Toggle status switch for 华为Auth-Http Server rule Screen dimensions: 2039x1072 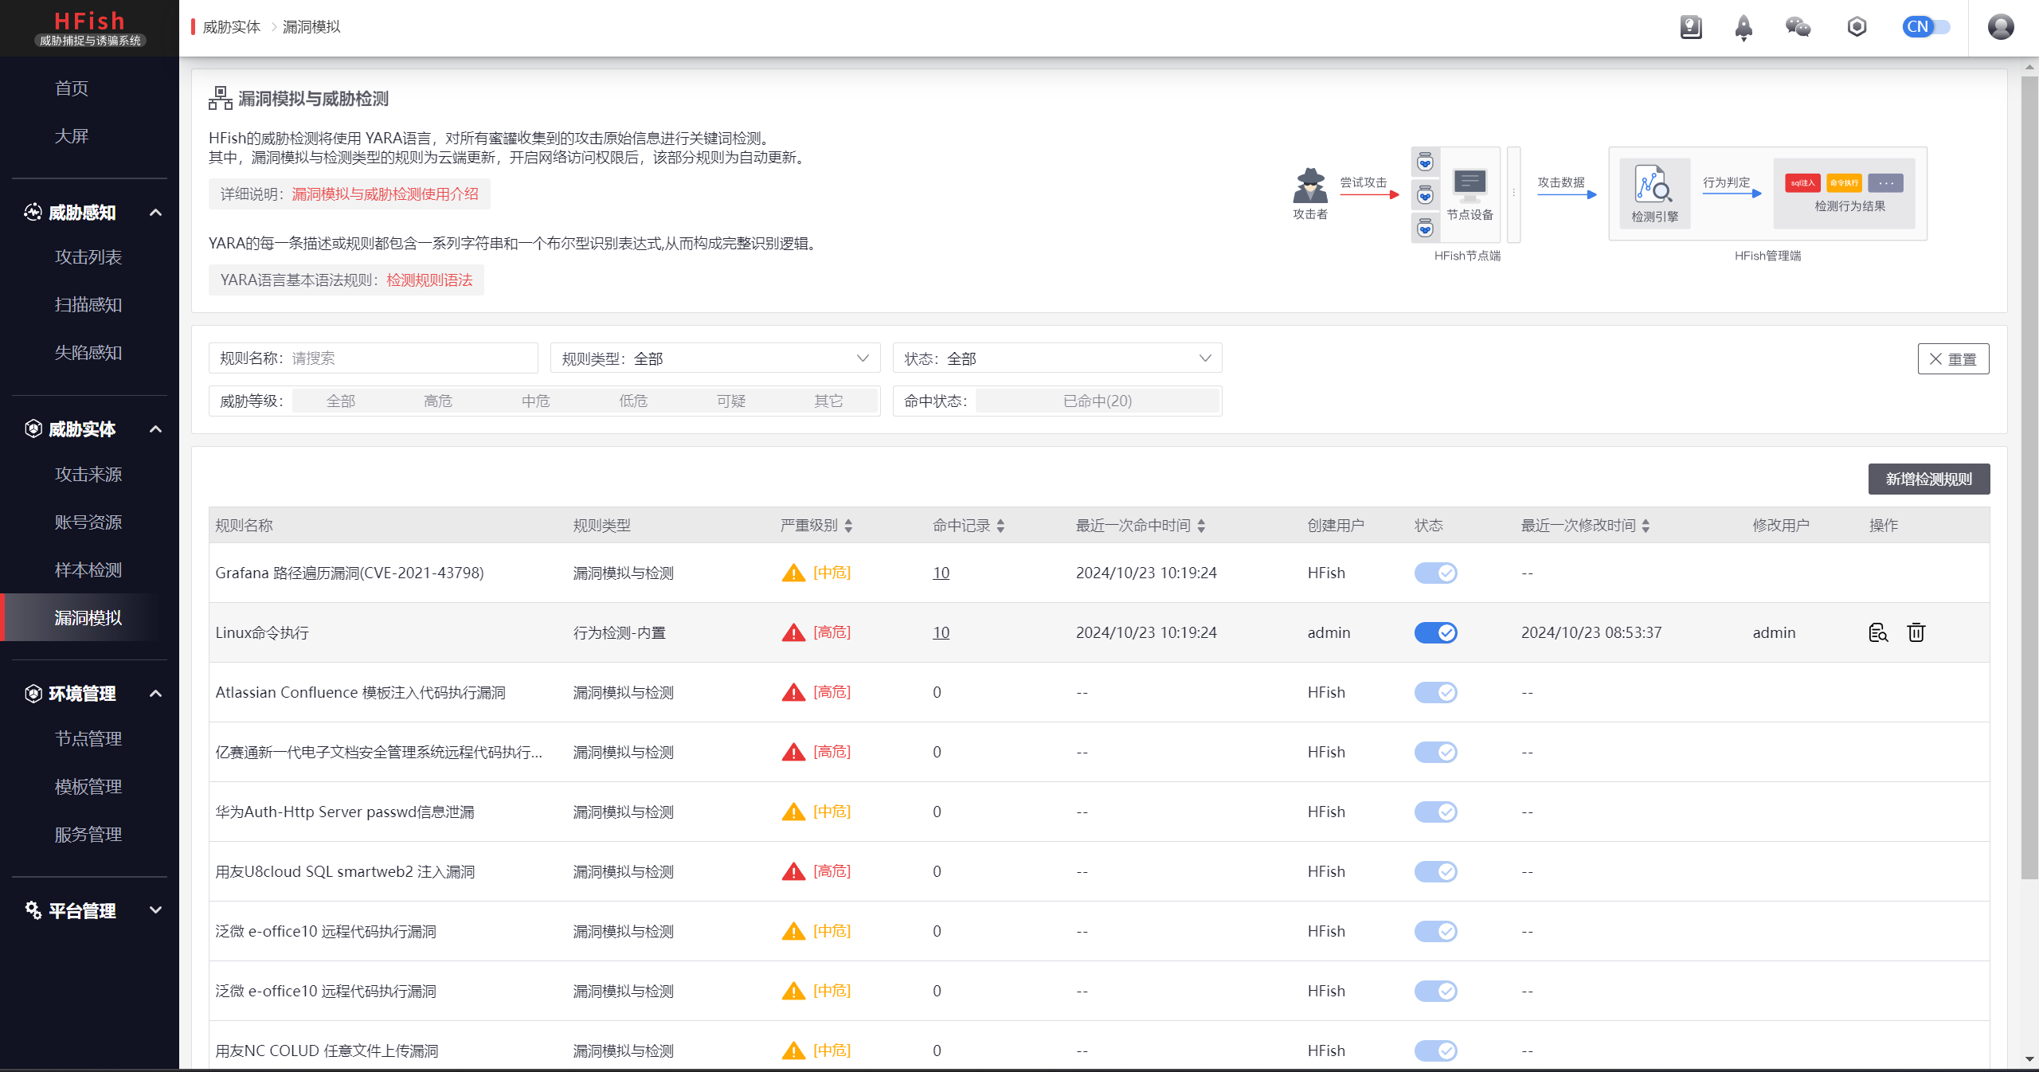[1435, 812]
